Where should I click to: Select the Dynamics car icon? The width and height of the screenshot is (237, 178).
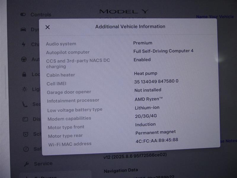(x=23, y=29)
